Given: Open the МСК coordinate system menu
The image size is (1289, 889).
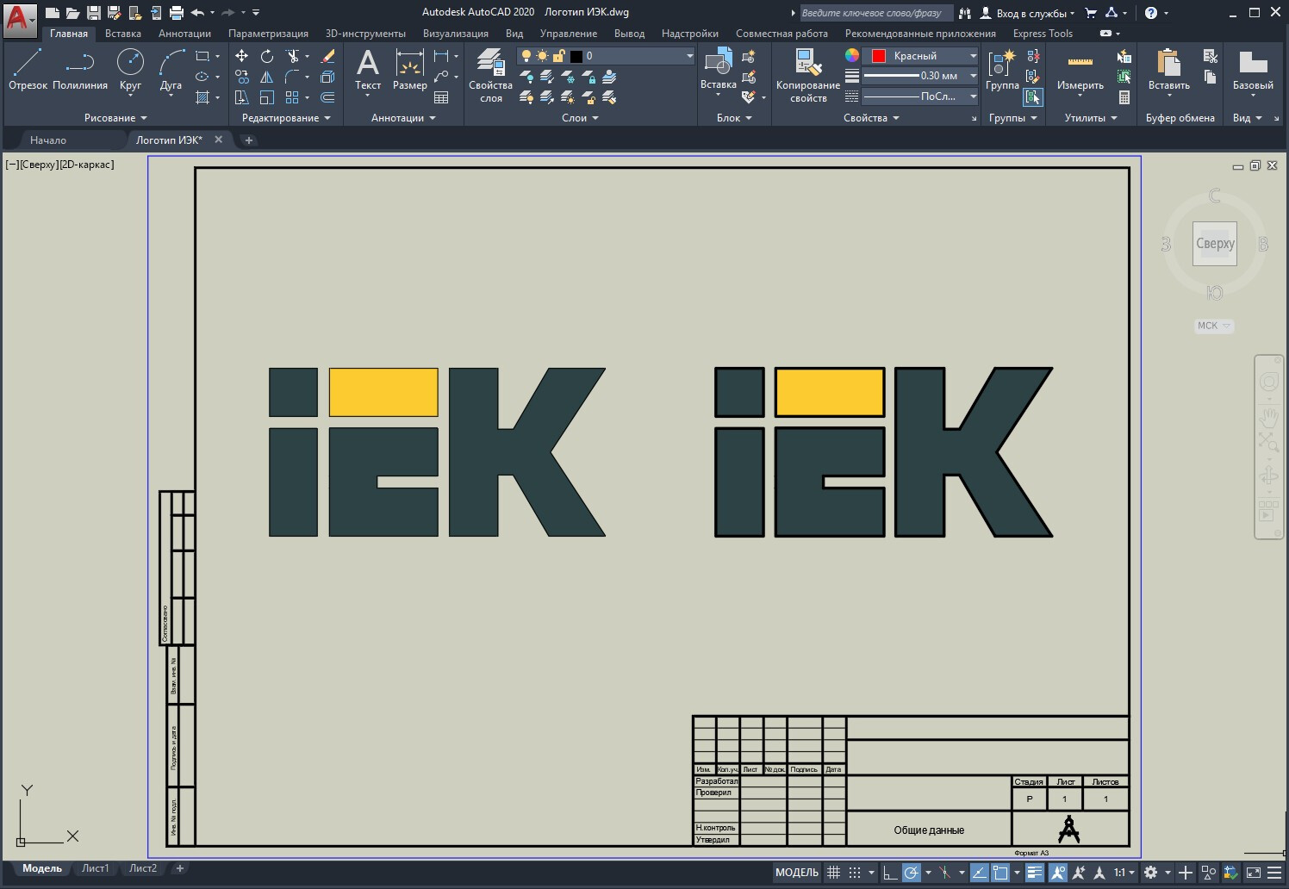Looking at the screenshot, I should pyautogui.click(x=1213, y=326).
